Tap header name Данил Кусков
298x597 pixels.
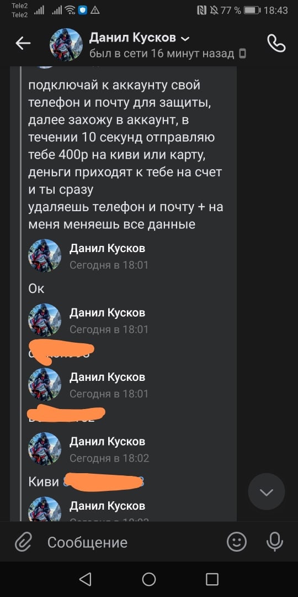132,38
